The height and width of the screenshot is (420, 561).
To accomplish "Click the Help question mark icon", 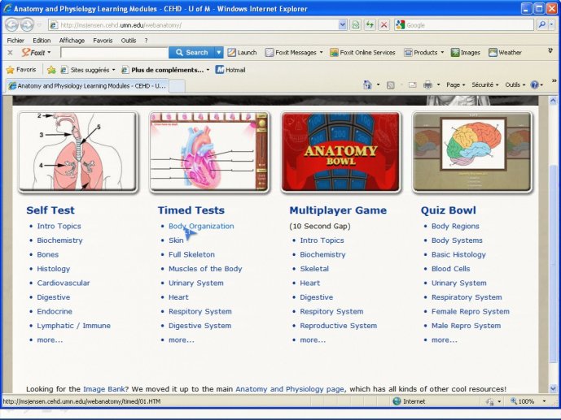I will (x=534, y=85).
